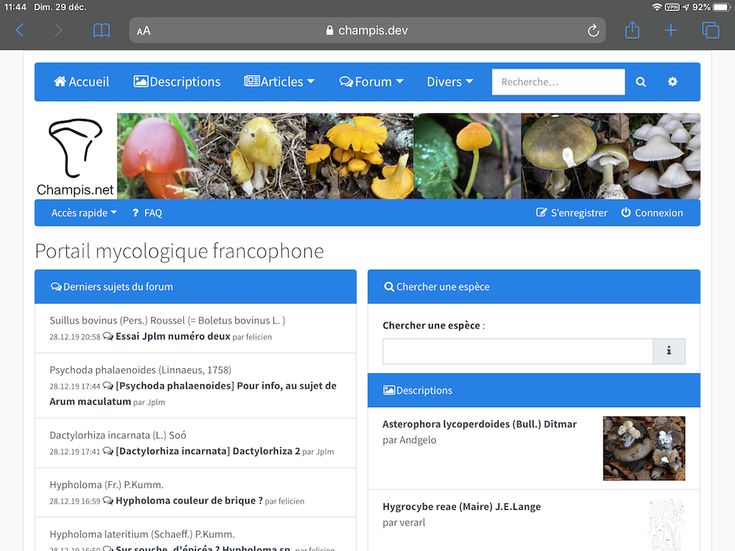Expand the Articles dropdown menu
Viewport: 735px width, 551px height.
[x=279, y=82]
